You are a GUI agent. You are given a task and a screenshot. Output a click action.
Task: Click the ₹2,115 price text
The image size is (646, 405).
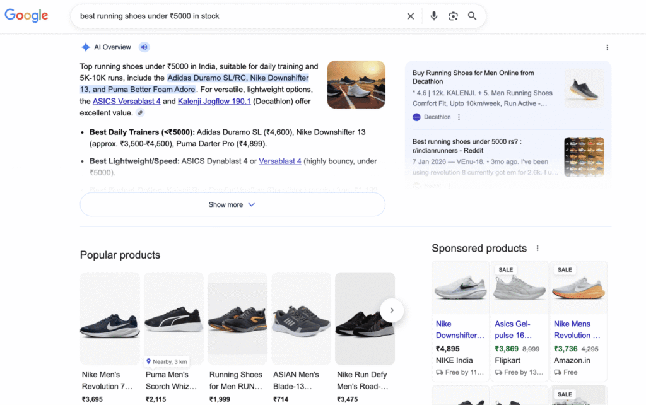tap(156, 399)
